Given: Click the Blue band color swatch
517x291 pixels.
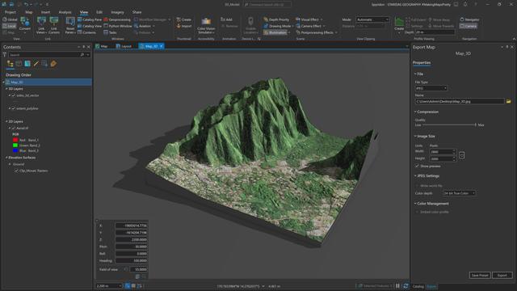Looking at the screenshot, I should click(15, 151).
